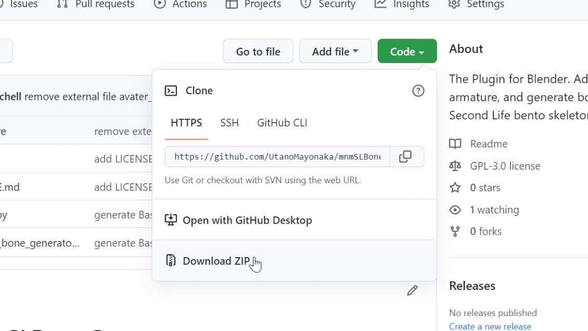Click the fork icon next to forks
Image resolution: width=588 pixels, height=331 pixels.
[x=455, y=232]
